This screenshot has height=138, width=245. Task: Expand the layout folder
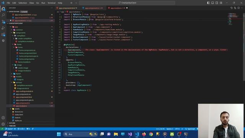pos(18,74)
